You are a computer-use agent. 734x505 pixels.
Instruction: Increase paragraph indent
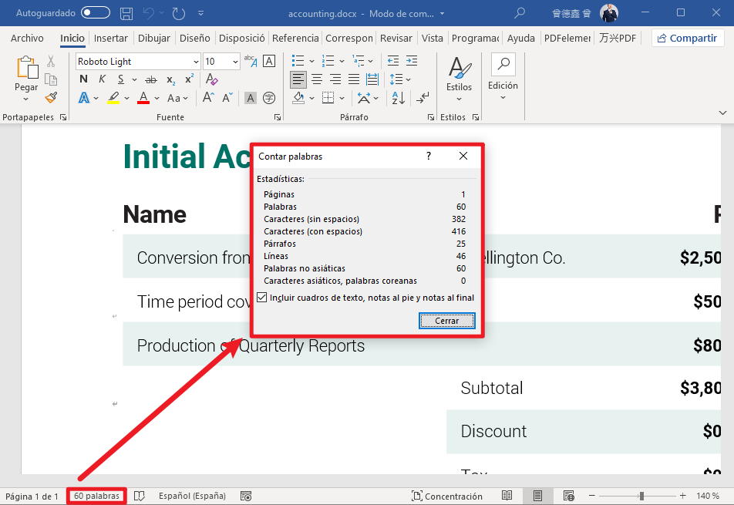pyautogui.click(x=412, y=60)
